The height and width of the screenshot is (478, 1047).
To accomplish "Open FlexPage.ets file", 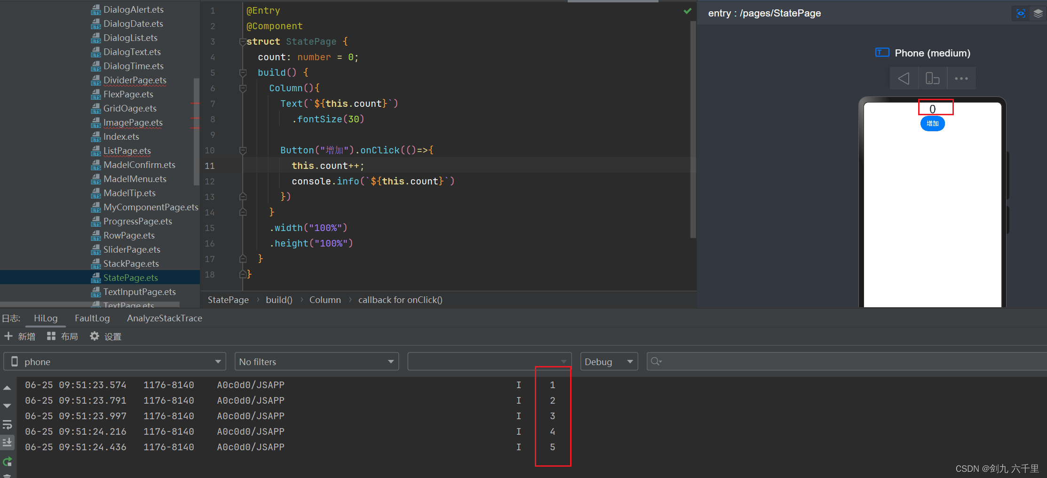I will tap(128, 94).
